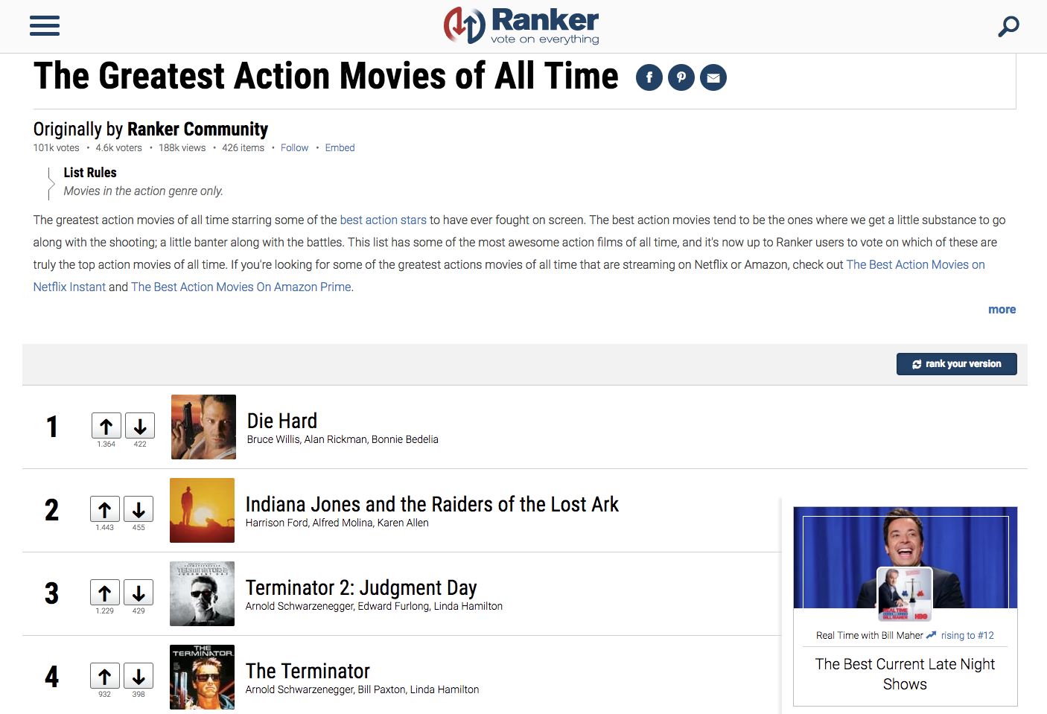This screenshot has width=1047, height=714.
Task: Open the hamburger navigation menu
Action: click(x=44, y=26)
